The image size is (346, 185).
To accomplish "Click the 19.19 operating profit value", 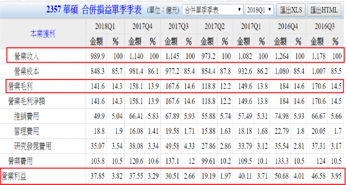I will [208, 176].
